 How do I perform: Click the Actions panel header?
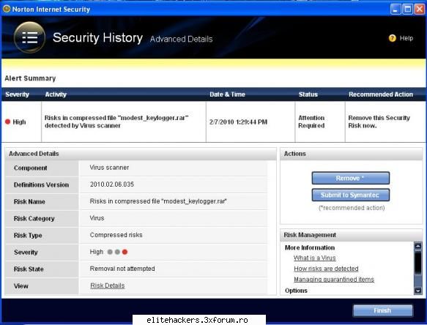tap(352, 154)
